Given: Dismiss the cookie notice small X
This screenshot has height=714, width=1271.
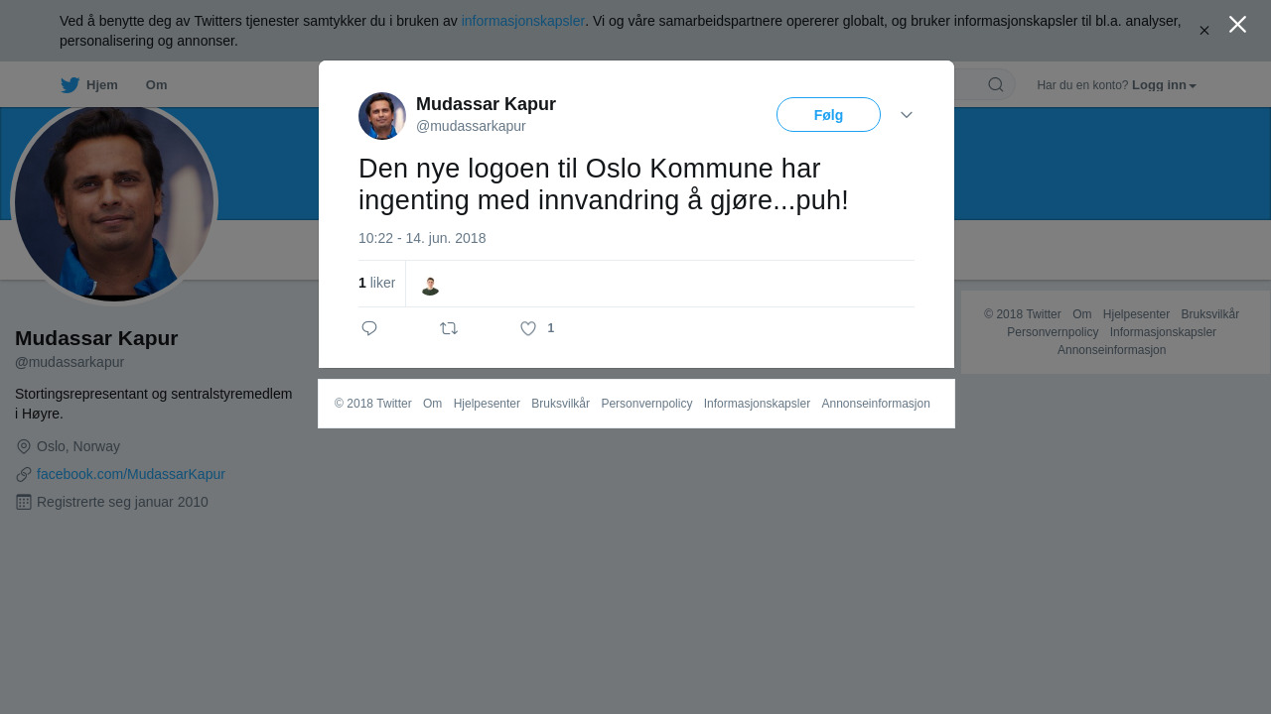Looking at the screenshot, I should click(x=1204, y=31).
